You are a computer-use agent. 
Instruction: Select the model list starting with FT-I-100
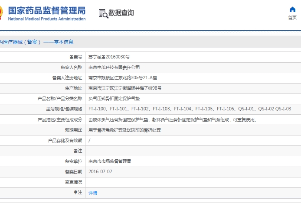click(190, 109)
